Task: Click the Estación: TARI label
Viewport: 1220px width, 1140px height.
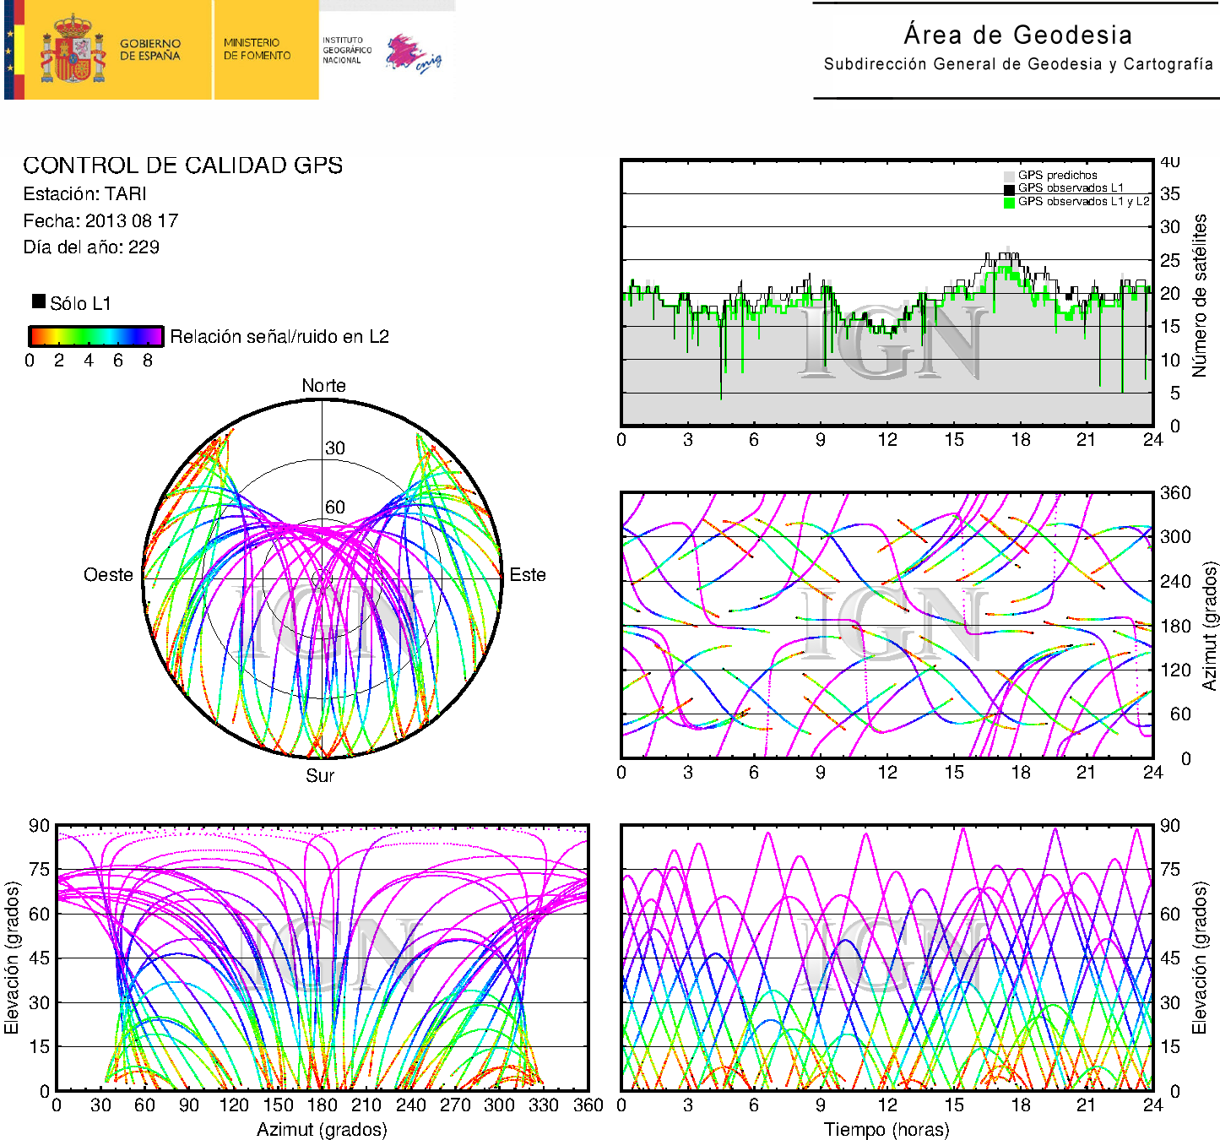Action: [x=84, y=194]
